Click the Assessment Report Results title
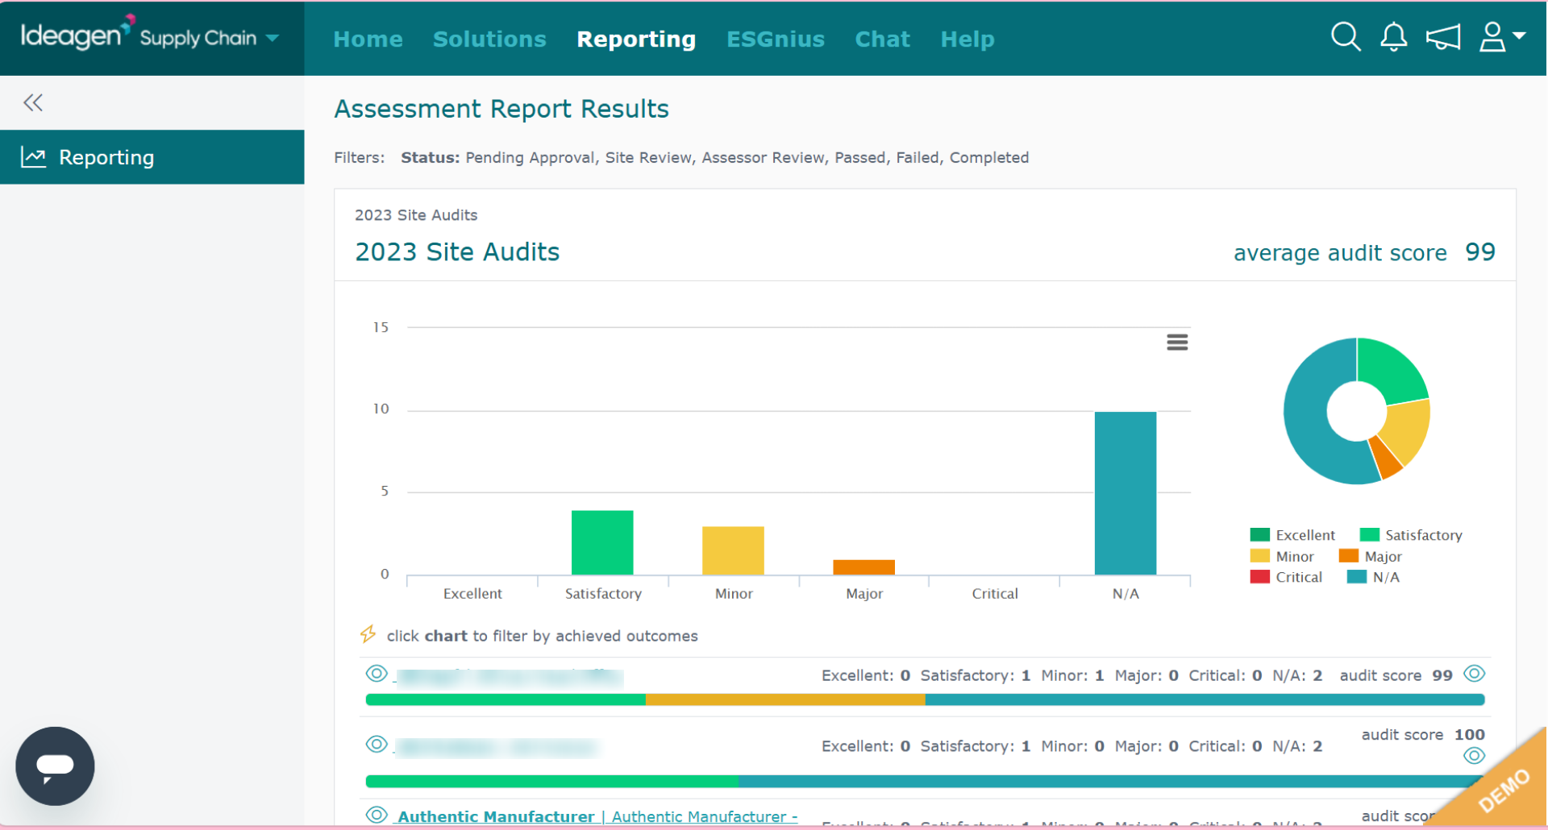This screenshot has height=830, width=1548. pos(501,109)
